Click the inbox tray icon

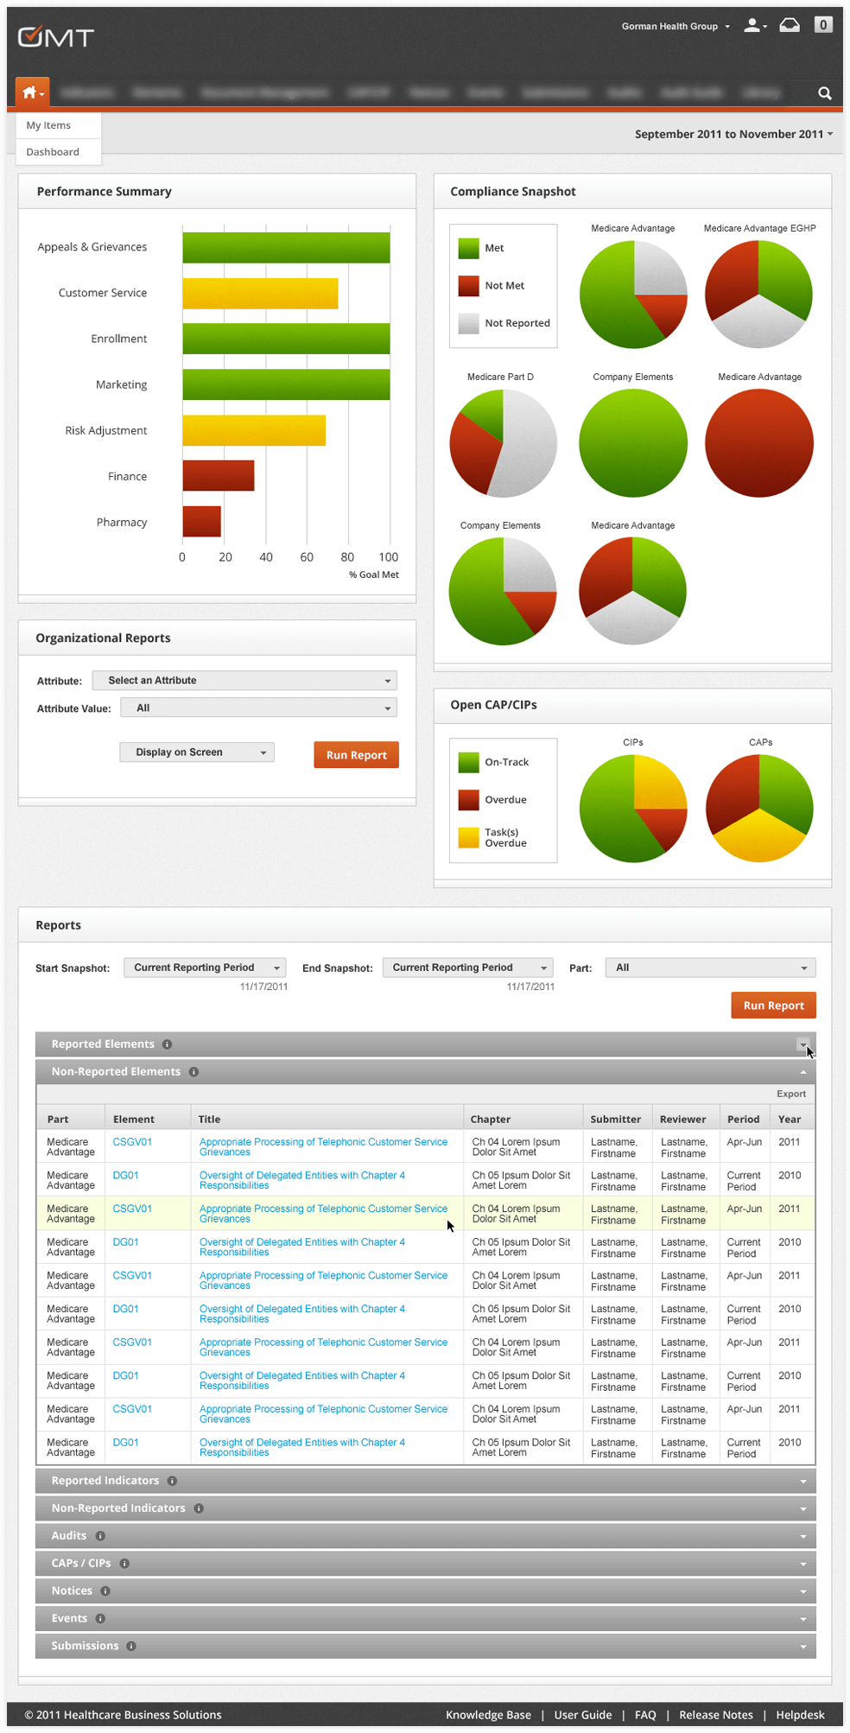789,25
